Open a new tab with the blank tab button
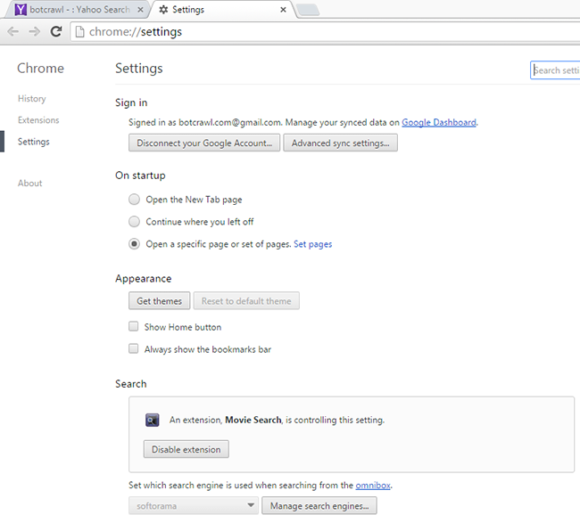The width and height of the screenshot is (580, 515). [308, 10]
